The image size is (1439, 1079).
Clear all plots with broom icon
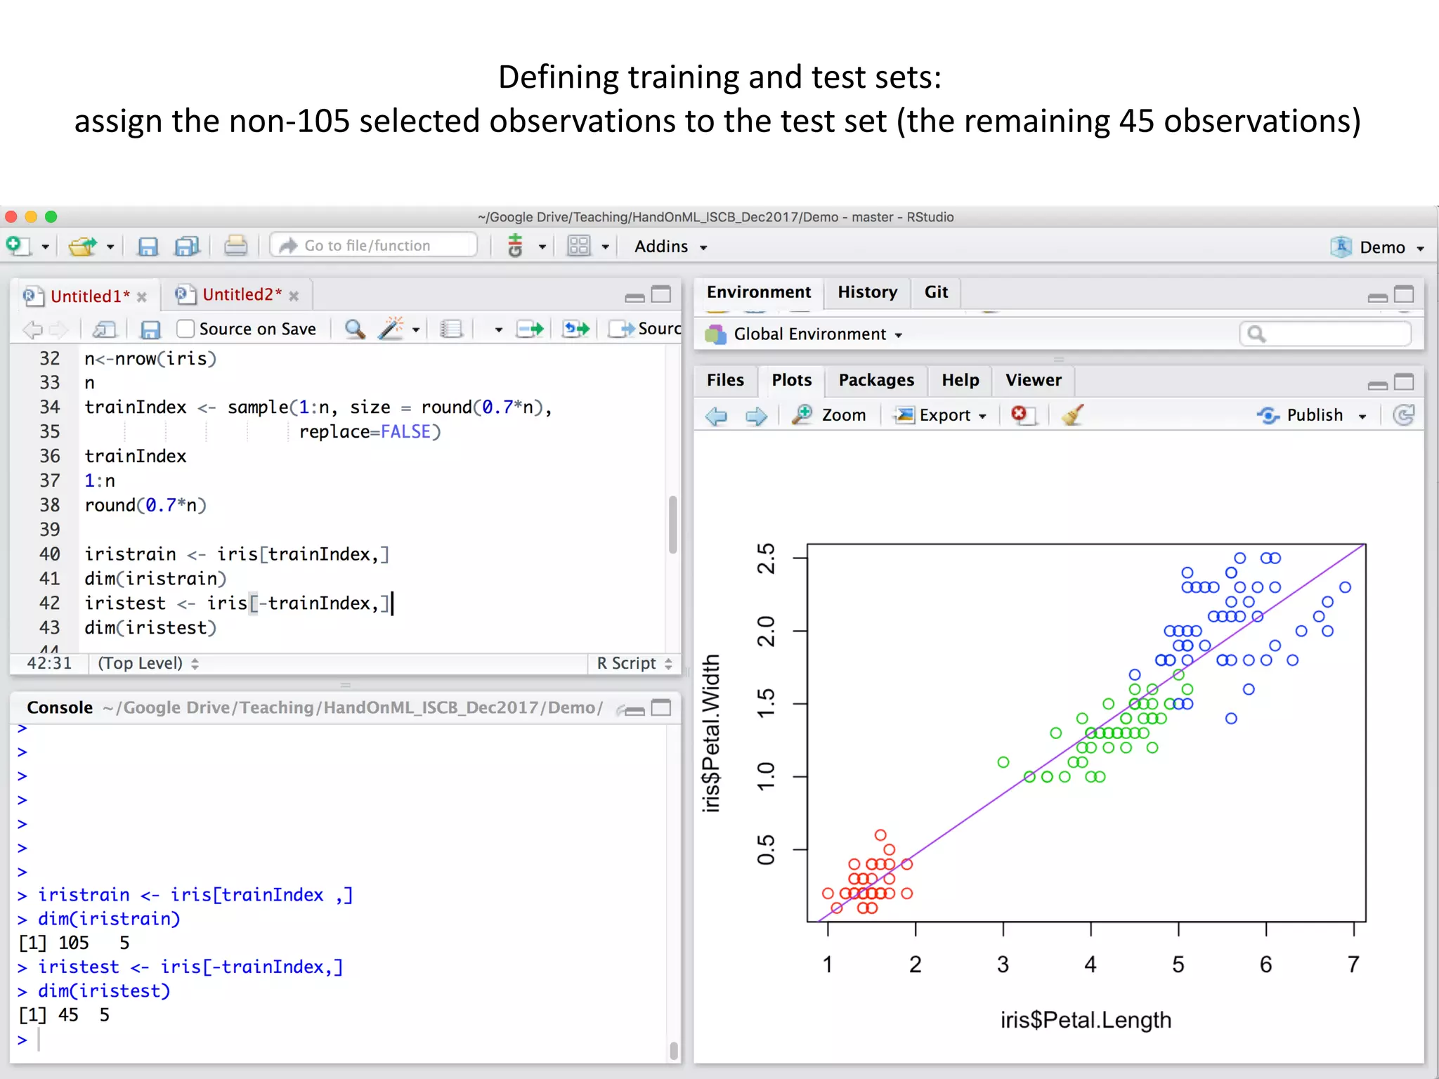pos(1073,414)
